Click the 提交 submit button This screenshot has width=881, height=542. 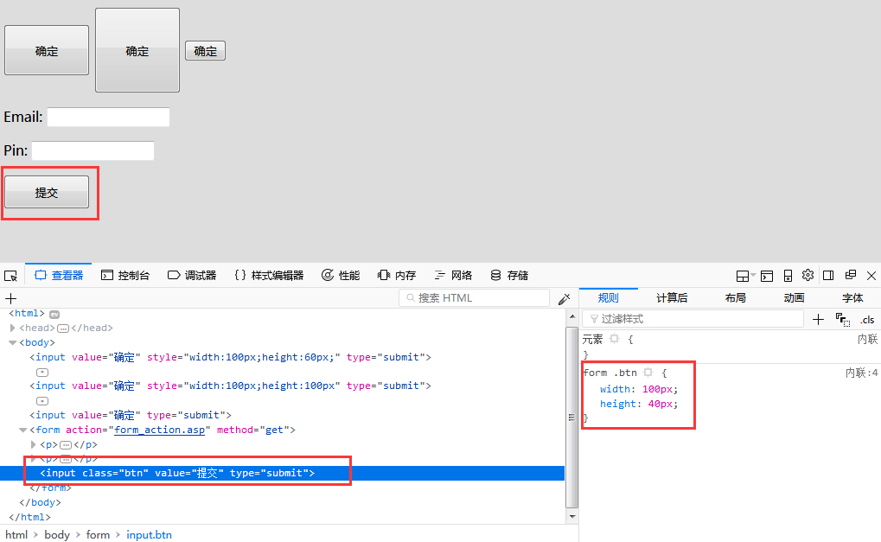pos(47,192)
